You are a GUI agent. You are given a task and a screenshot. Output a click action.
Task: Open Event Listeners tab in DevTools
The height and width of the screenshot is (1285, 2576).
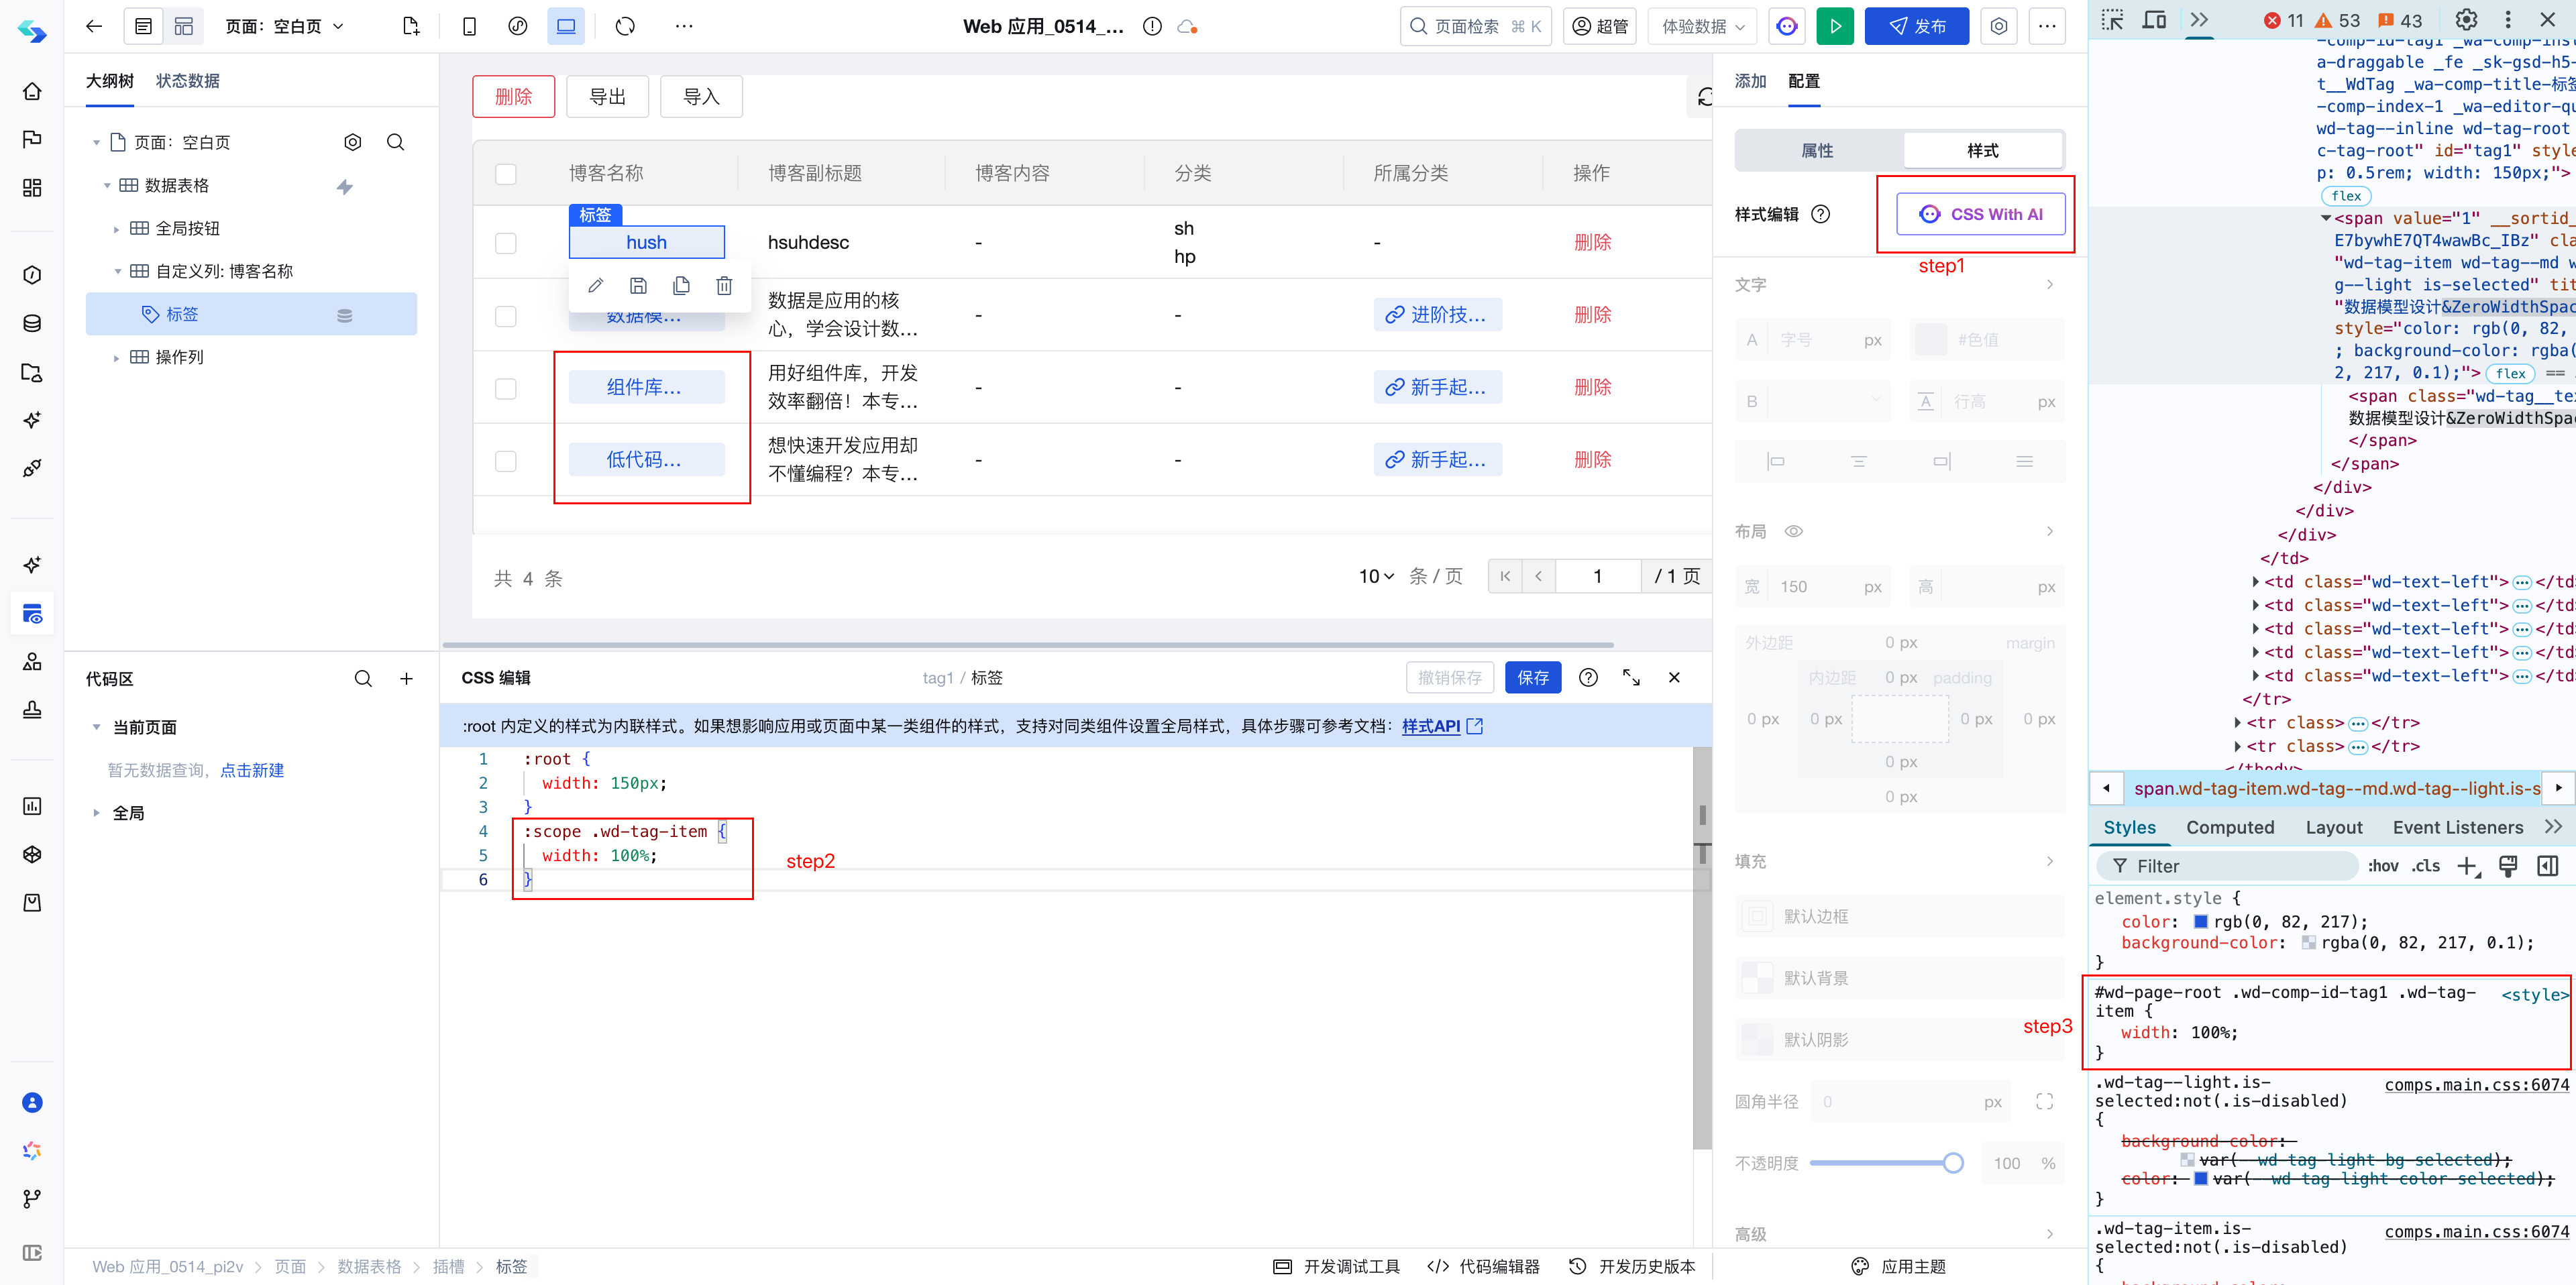(2457, 827)
